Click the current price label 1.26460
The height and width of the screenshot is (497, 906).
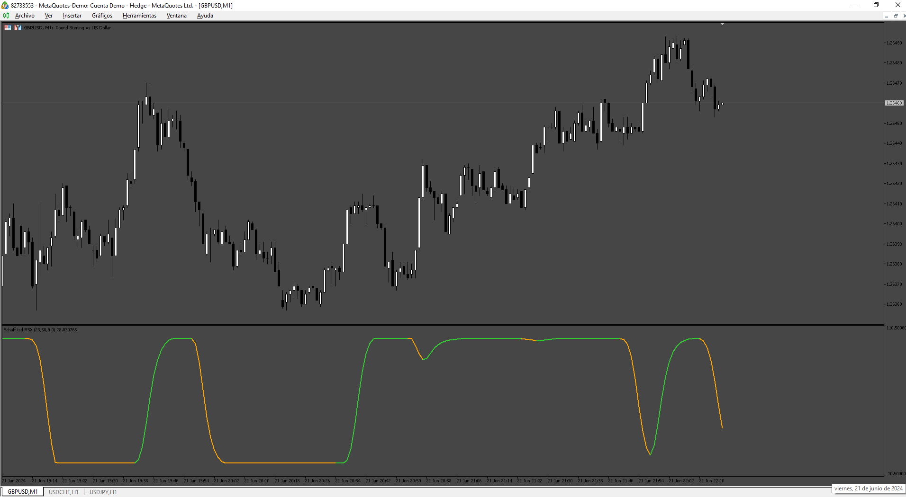click(x=894, y=103)
